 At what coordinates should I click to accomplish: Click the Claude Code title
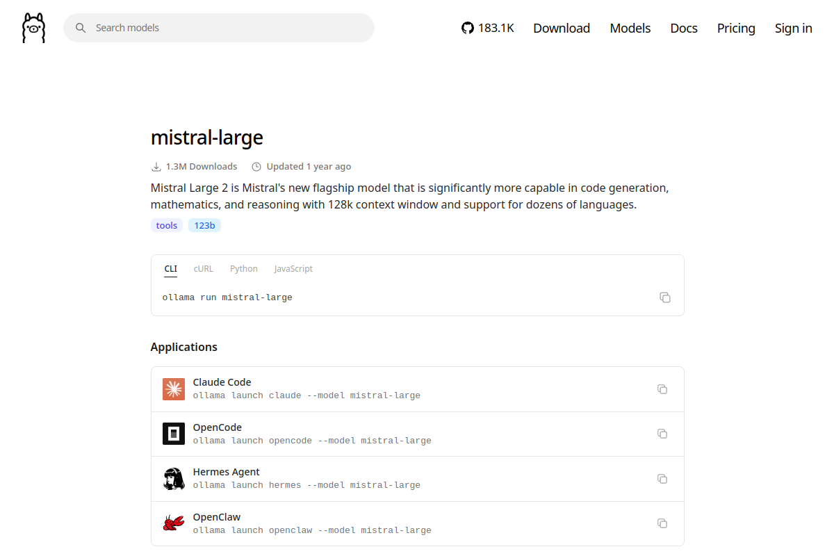point(222,382)
